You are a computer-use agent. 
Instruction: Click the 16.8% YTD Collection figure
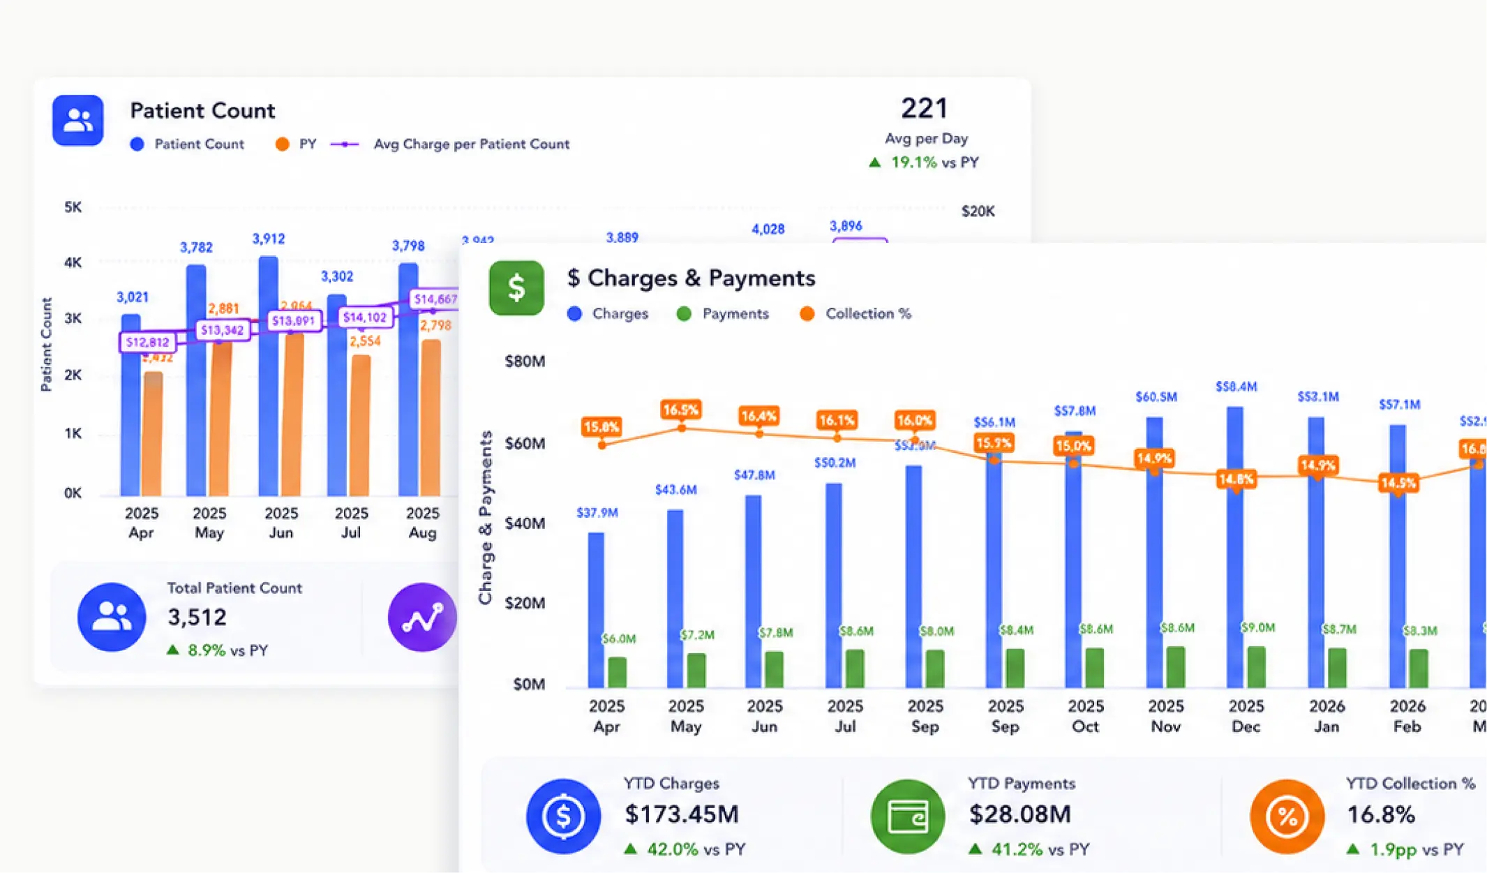1380,814
